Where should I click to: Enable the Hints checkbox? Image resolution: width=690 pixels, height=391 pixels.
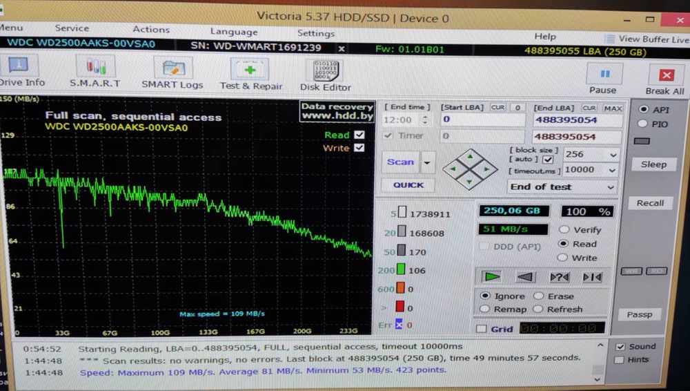tap(619, 360)
